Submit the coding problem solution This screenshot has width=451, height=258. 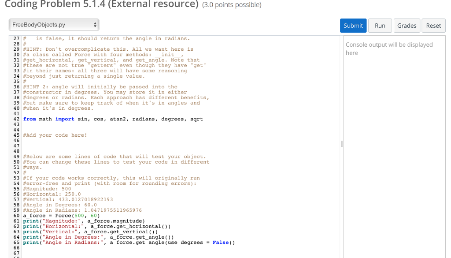click(353, 26)
